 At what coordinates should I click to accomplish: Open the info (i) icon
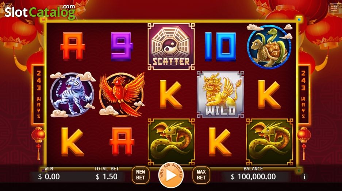pos(304,177)
